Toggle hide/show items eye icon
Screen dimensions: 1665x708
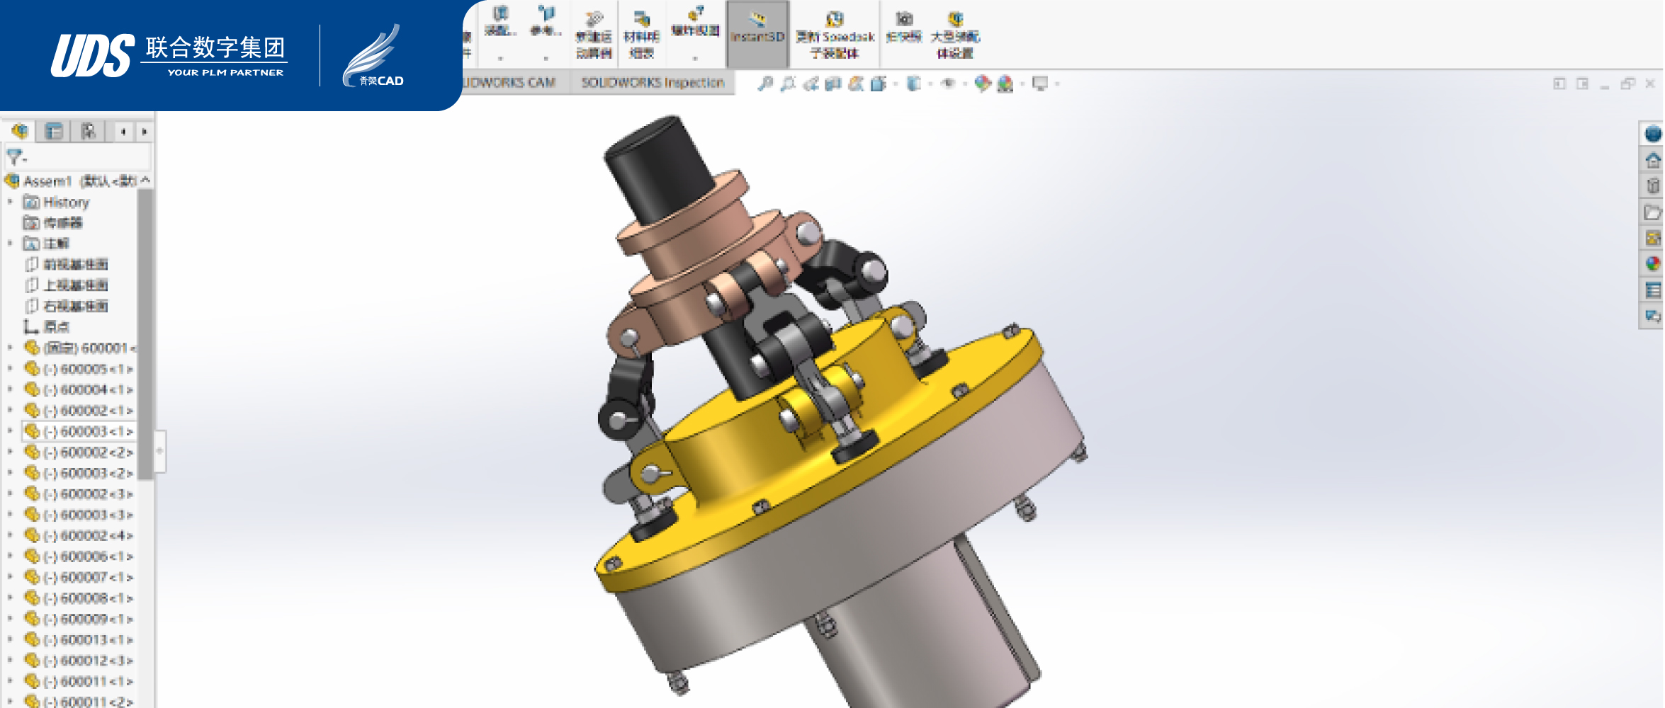tap(948, 84)
